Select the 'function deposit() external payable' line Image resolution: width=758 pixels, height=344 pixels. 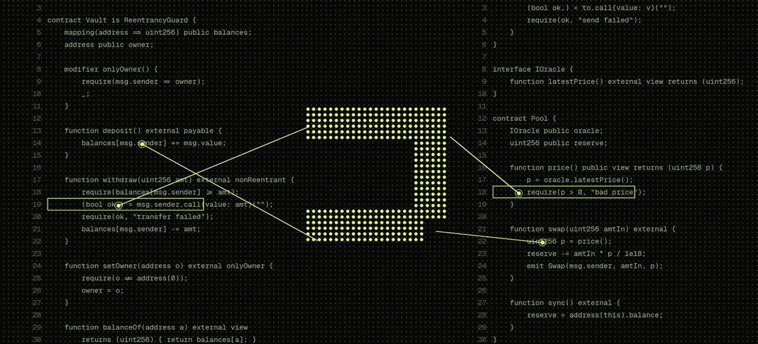tap(143, 131)
